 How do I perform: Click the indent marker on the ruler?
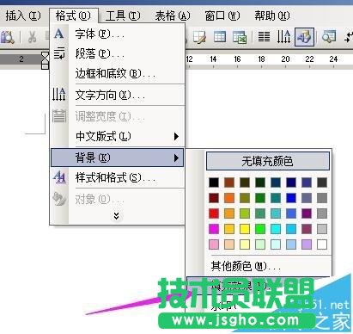point(45,59)
